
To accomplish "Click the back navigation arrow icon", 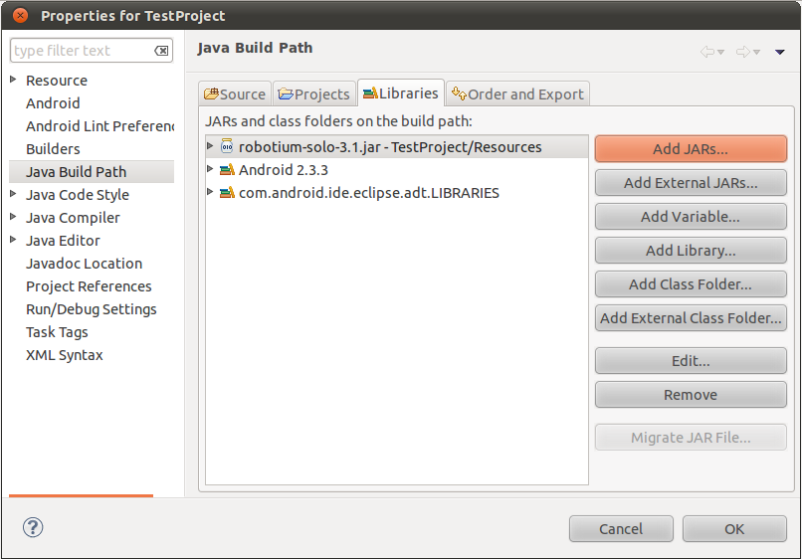I will (x=706, y=52).
